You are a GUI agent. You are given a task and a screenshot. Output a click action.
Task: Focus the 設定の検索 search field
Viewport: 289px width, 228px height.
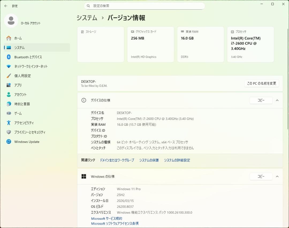(x=144, y=6)
